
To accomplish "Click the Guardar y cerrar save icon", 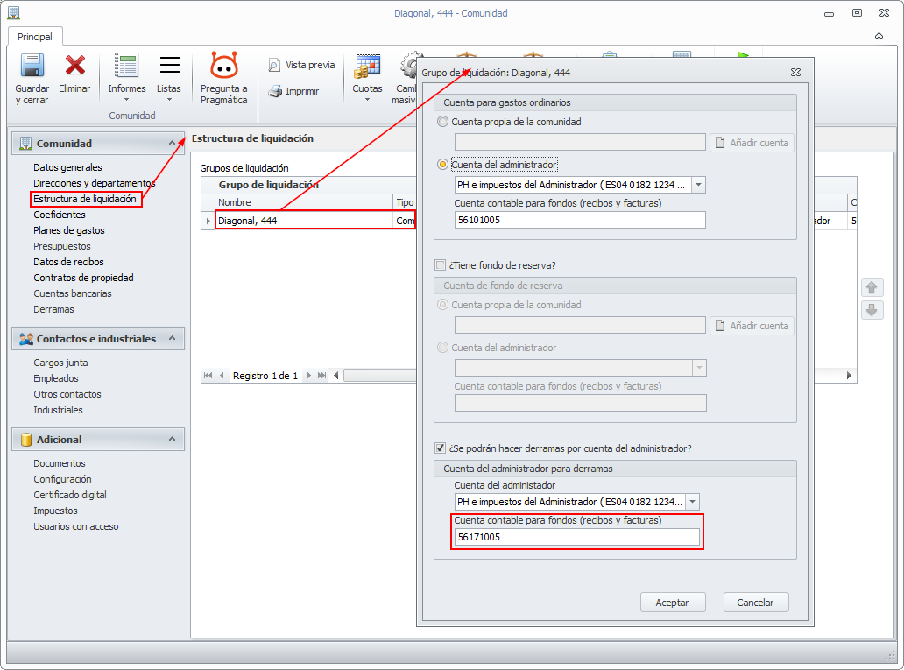I will pyautogui.click(x=32, y=66).
